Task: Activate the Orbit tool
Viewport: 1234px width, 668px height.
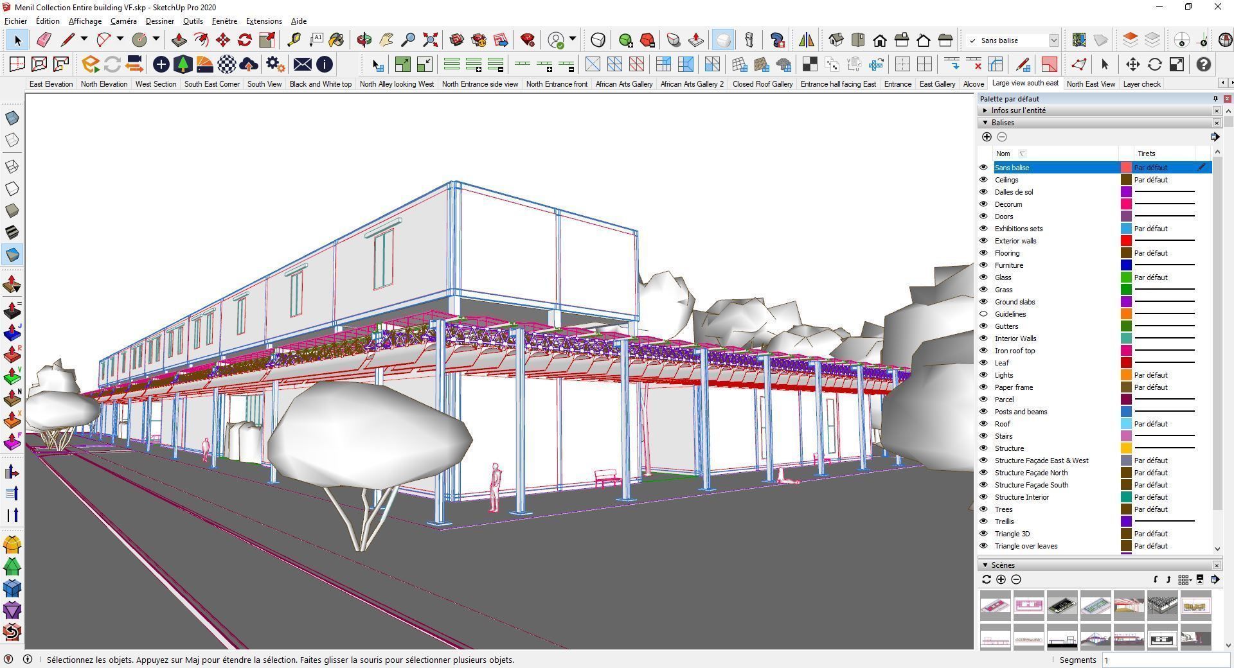Action: click(x=364, y=40)
